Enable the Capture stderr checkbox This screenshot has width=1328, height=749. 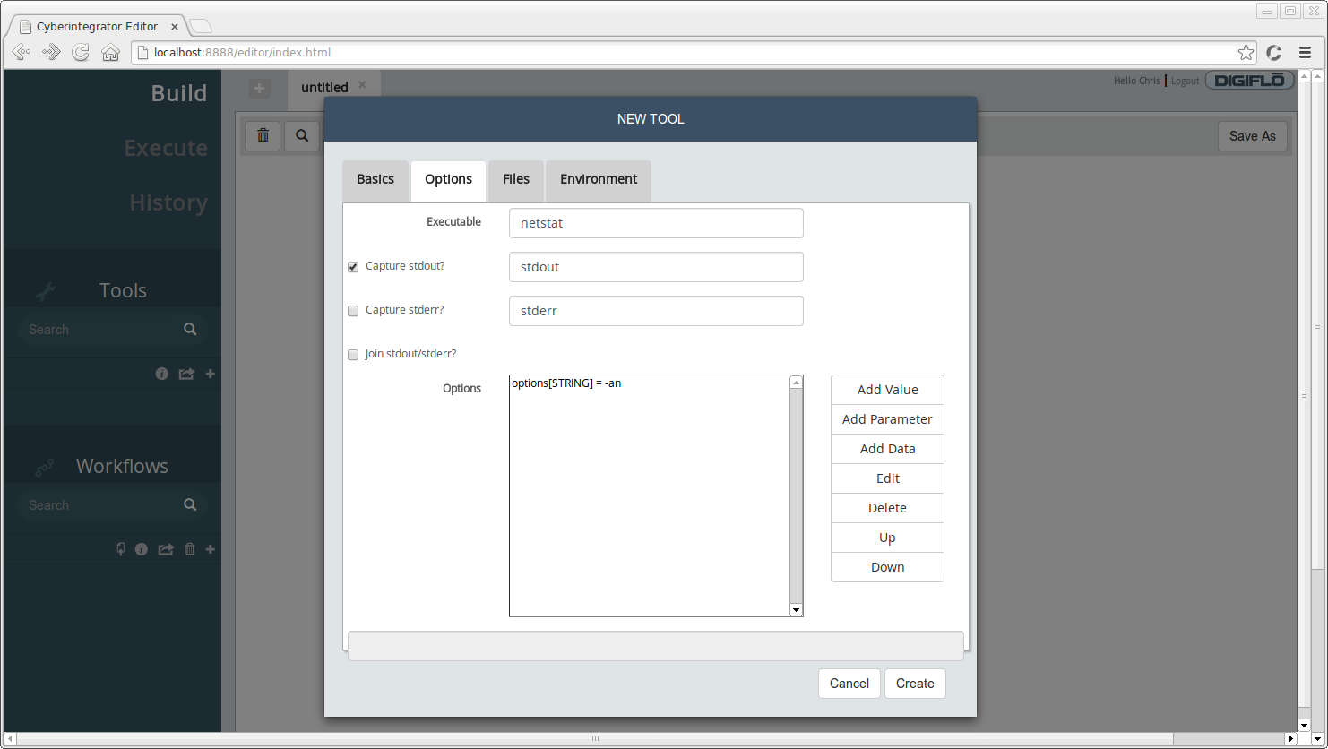pyautogui.click(x=353, y=311)
